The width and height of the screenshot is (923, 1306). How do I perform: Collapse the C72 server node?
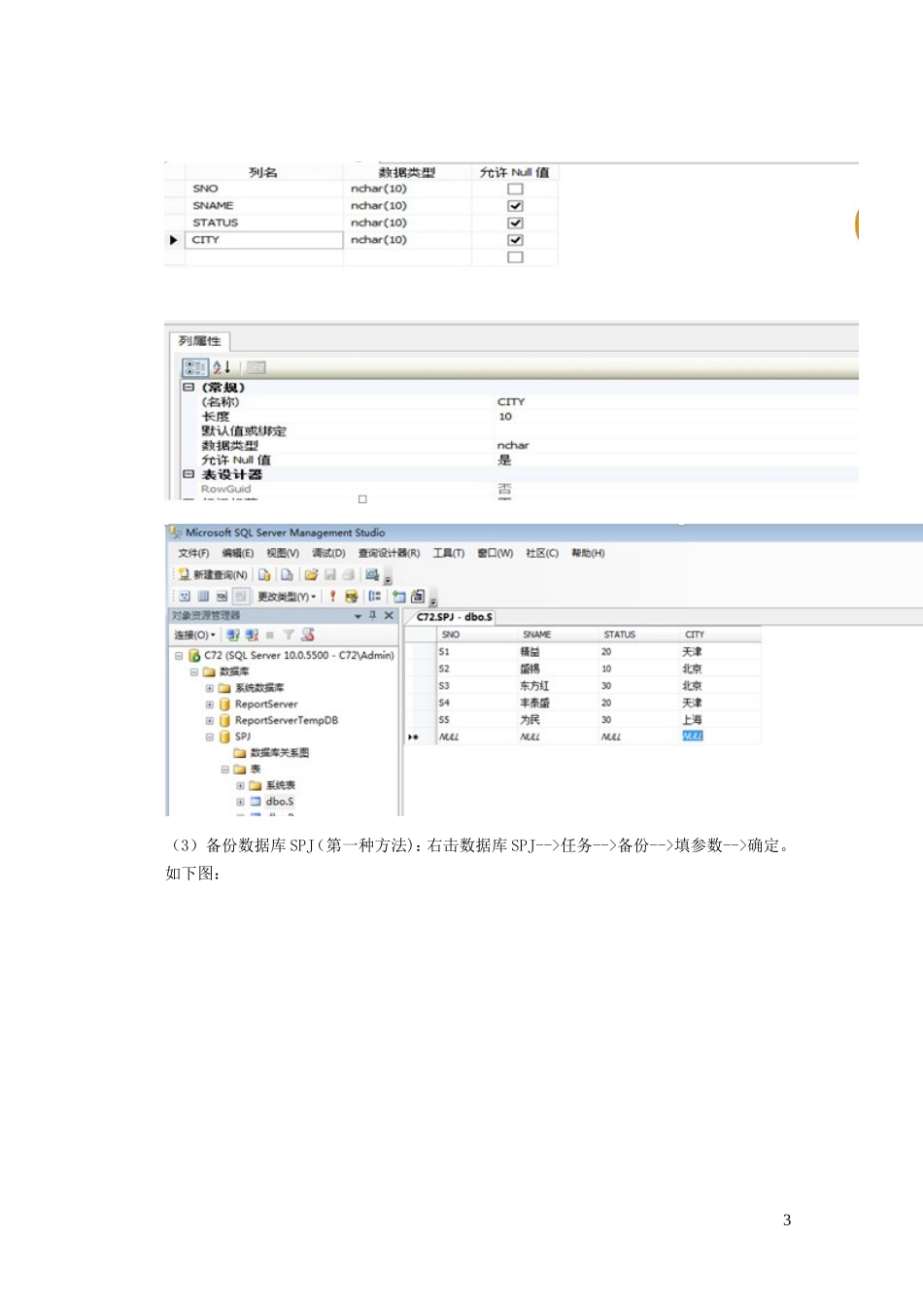pyautogui.click(x=178, y=655)
